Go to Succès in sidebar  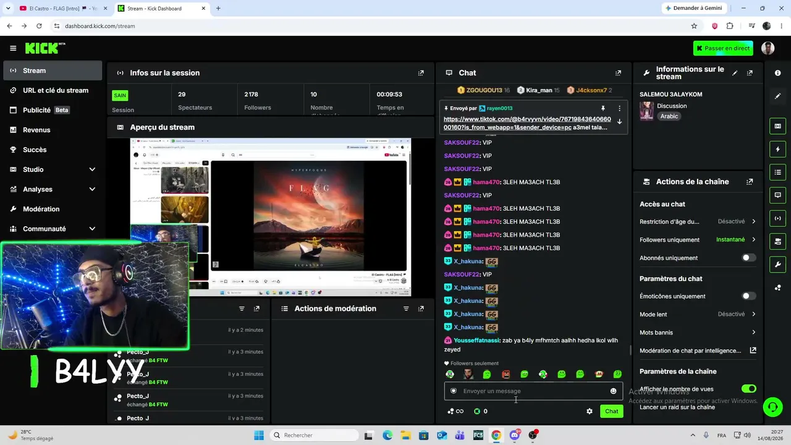pyautogui.click(x=53, y=150)
